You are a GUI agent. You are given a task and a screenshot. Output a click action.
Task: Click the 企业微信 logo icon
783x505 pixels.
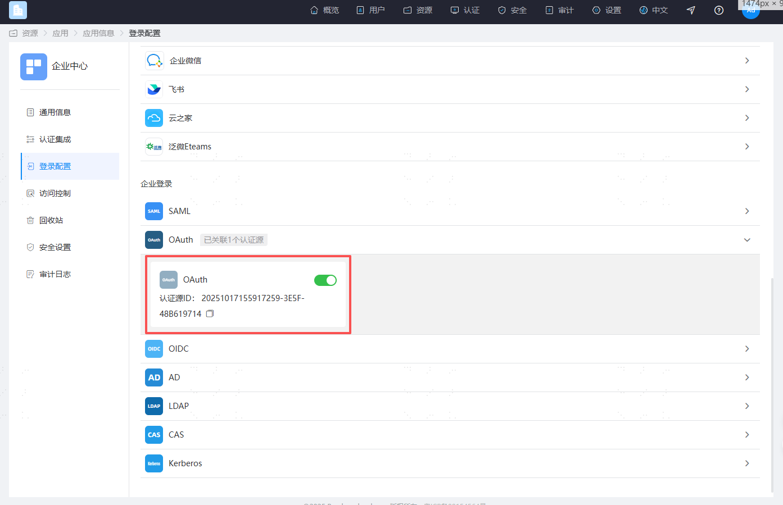154,61
